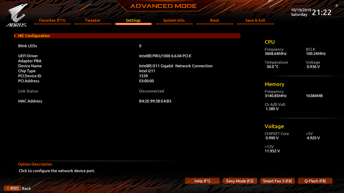Open the Favorites (F11) tab

(x=52, y=20)
